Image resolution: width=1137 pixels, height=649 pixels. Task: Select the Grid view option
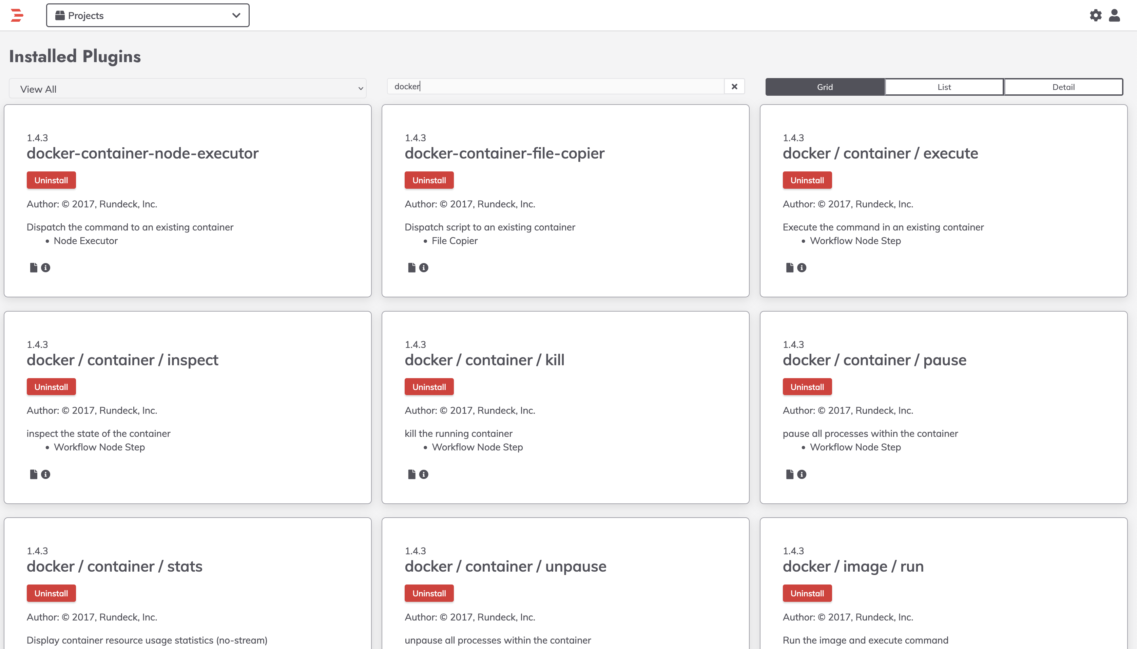824,87
